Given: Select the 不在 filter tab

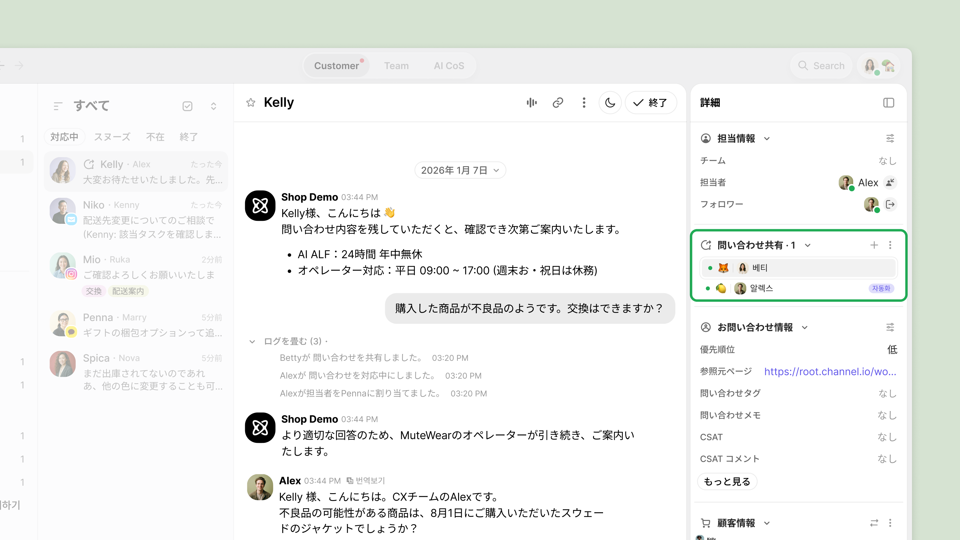Looking at the screenshot, I should pyautogui.click(x=155, y=137).
